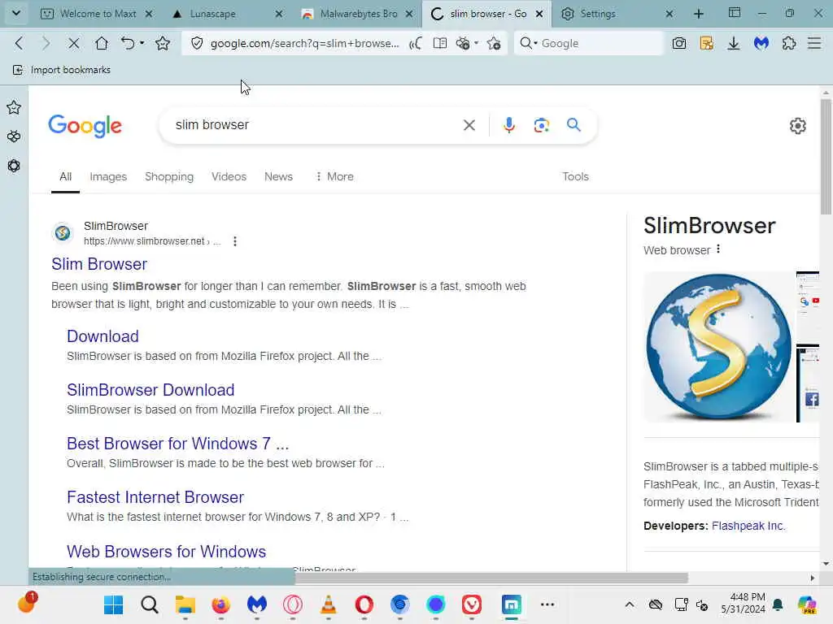833x624 pixels.
Task: Open search engine selector dropdown
Action: [x=529, y=44]
